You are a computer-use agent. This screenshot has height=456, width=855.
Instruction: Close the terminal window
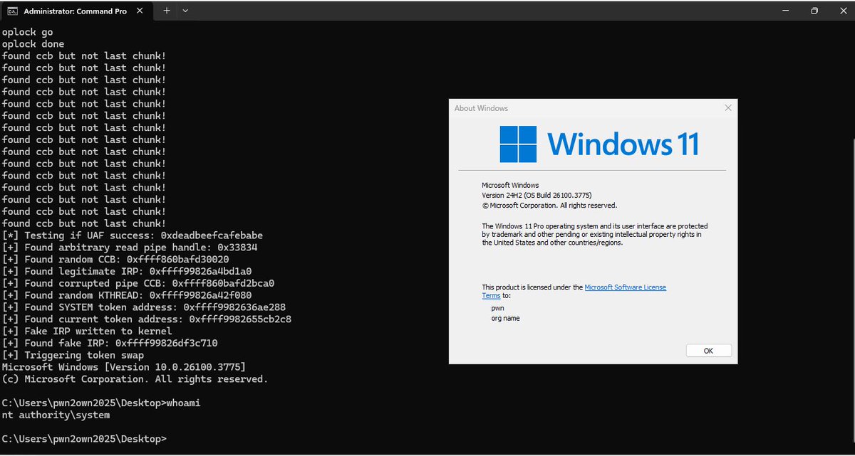click(x=842, y=11)
